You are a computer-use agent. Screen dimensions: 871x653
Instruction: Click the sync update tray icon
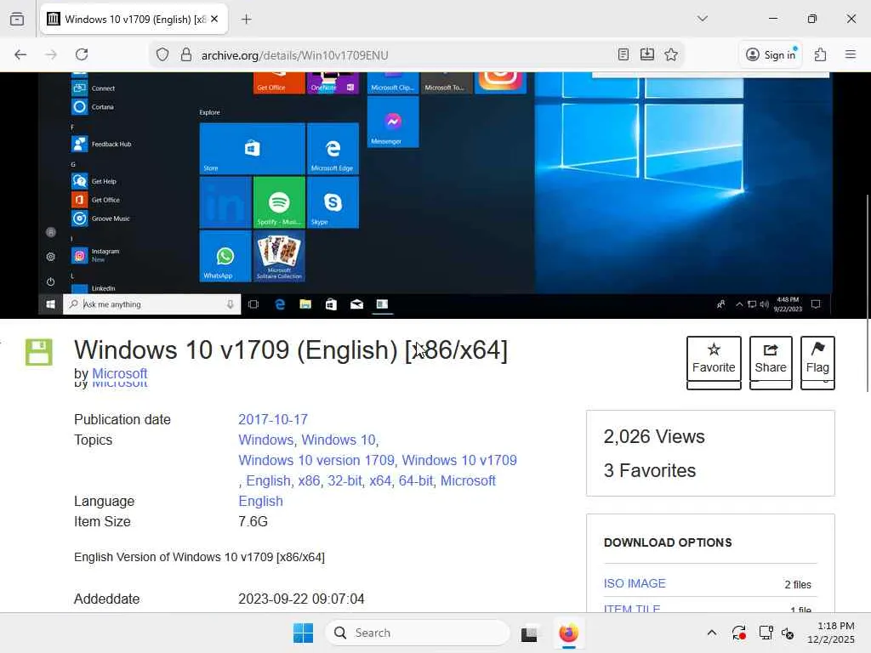point(739,633)
